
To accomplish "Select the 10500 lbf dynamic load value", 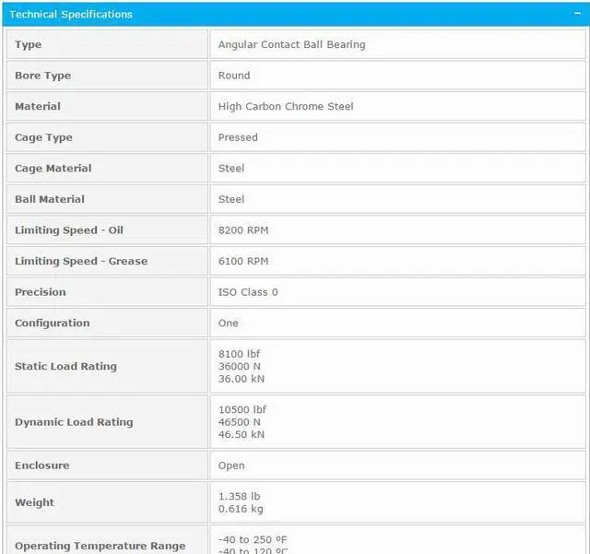I will [242, 409].
